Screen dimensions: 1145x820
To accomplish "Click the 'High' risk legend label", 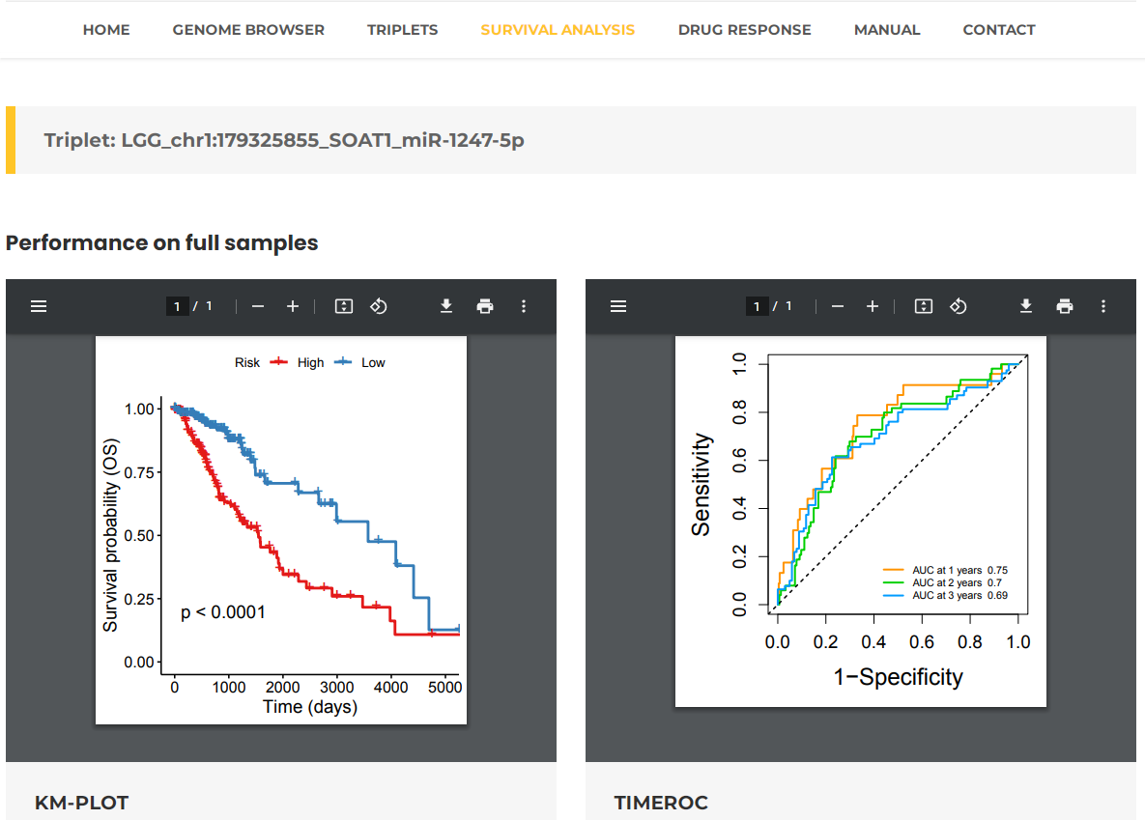I will tap(310, 363).
